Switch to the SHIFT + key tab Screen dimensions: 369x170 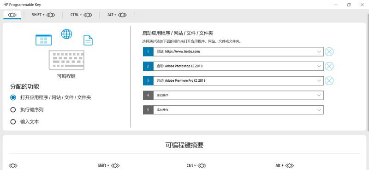coord(43,15)
